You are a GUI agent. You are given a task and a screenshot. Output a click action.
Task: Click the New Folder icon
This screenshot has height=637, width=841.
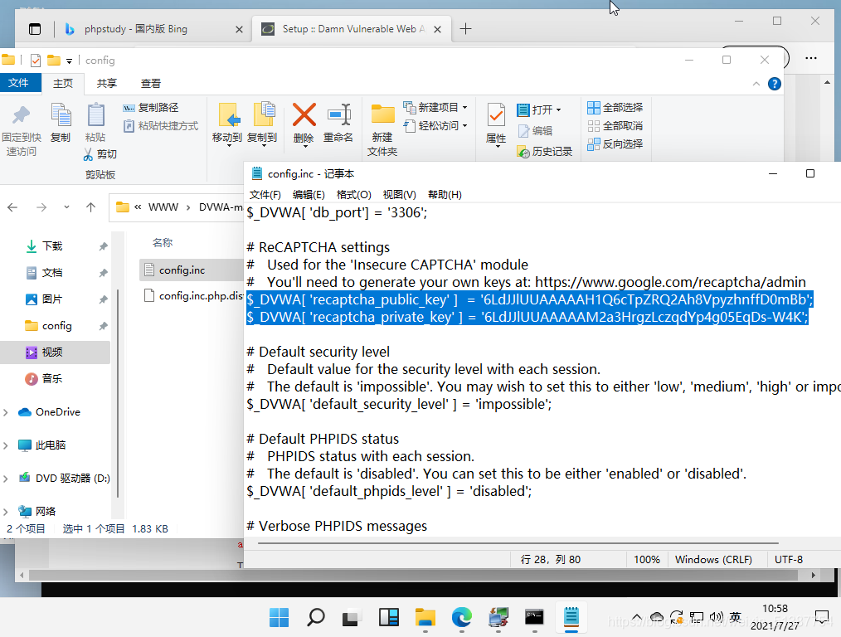382,114
